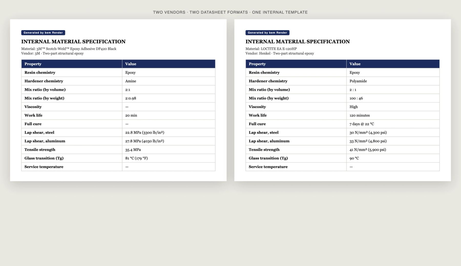Viewport: 461px width, 266px height.
Task: Click the '33 N/mm² (4,800 psi)' value
Action: [368, 141]
